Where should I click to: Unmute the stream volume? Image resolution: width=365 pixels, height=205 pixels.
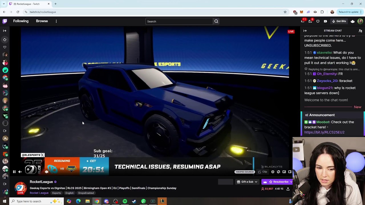click(x=20, y=172)
